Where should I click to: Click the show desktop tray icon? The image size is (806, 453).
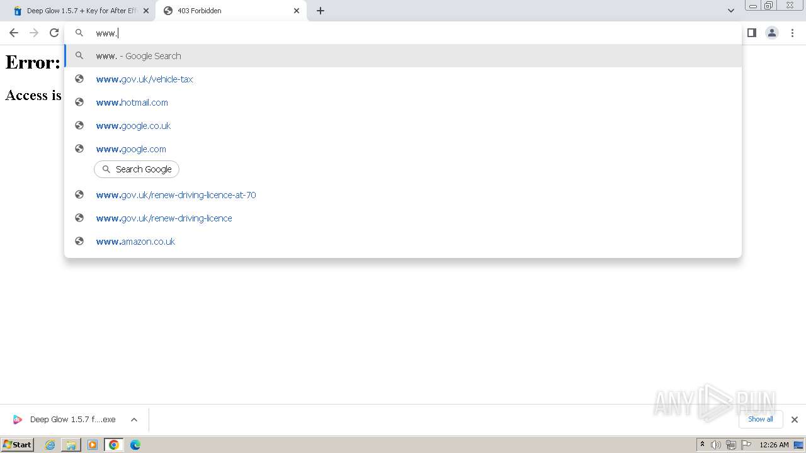[798, 445]
